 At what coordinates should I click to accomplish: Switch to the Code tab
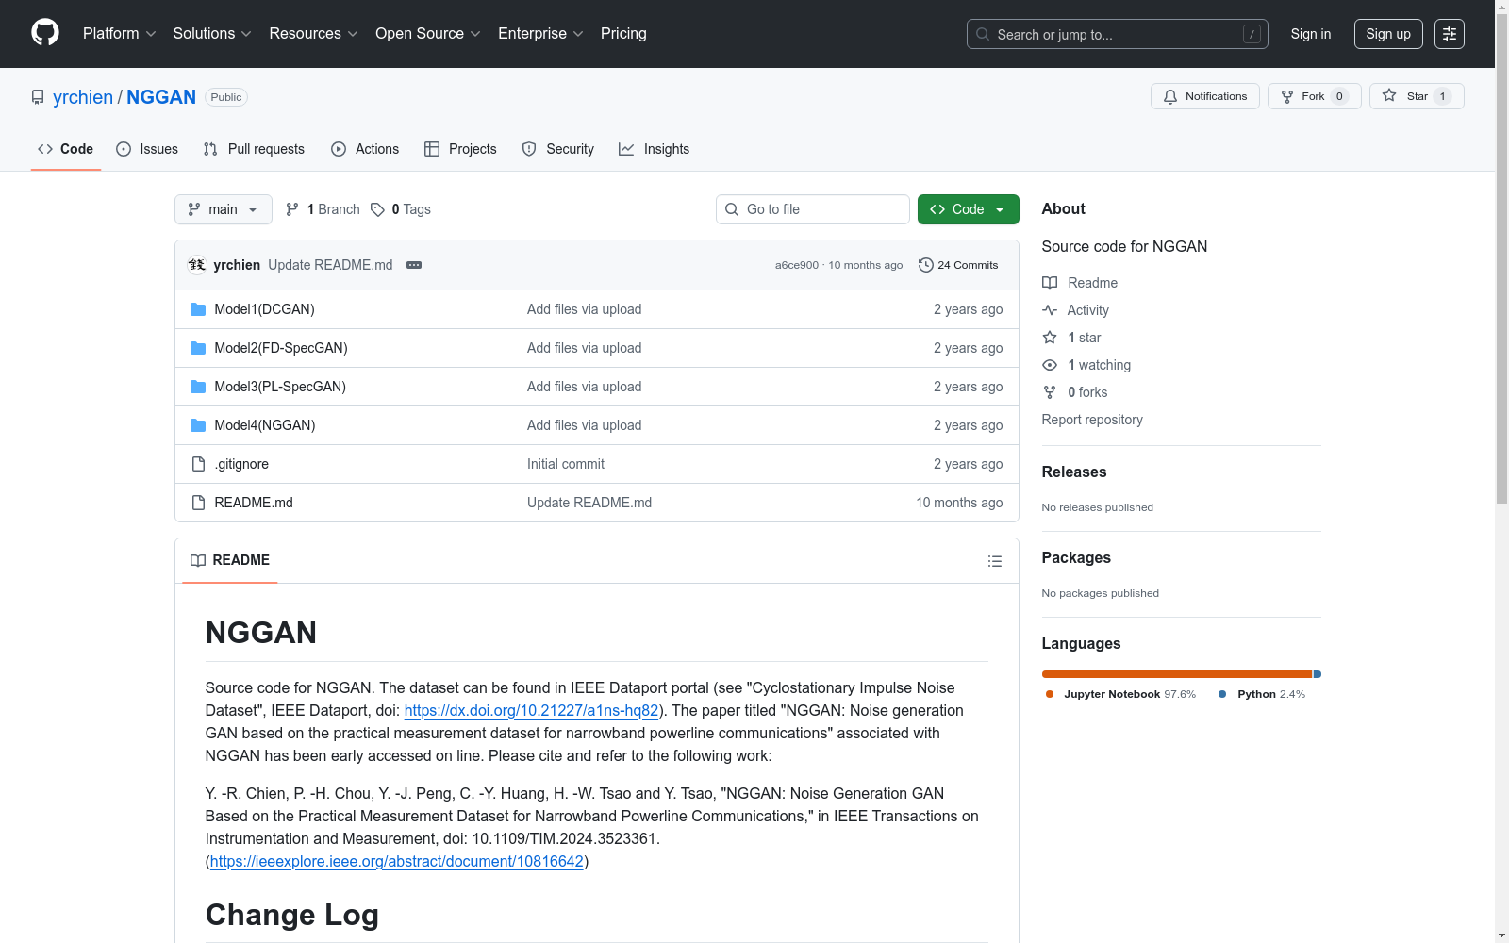click(x=66, y=149)
